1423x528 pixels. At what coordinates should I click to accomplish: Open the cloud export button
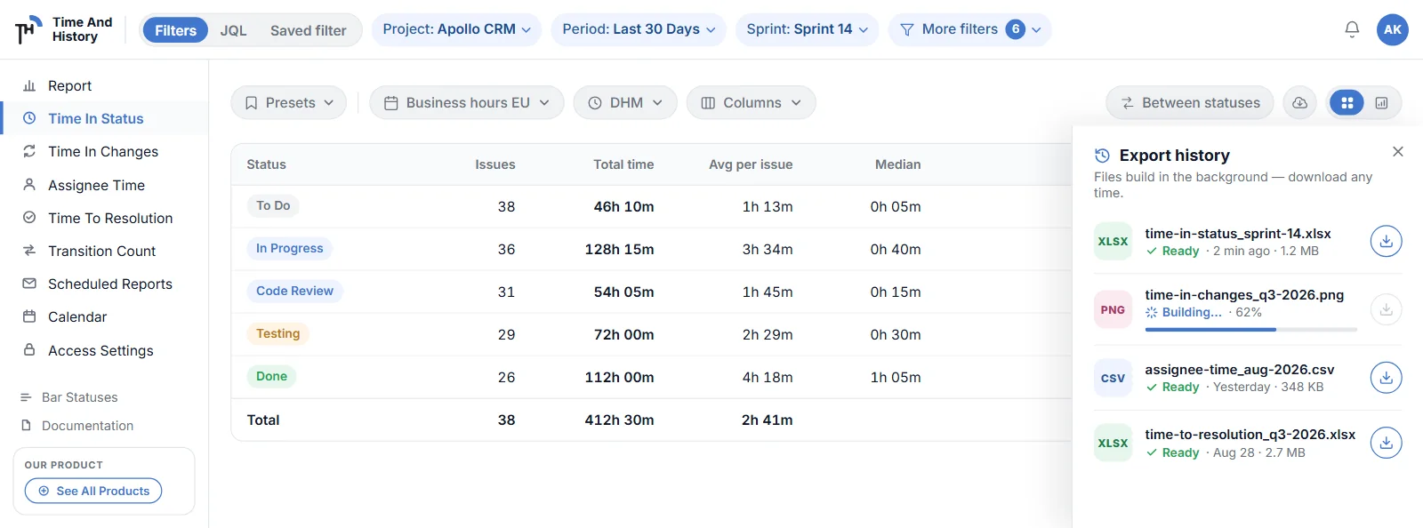point(1299,103)
